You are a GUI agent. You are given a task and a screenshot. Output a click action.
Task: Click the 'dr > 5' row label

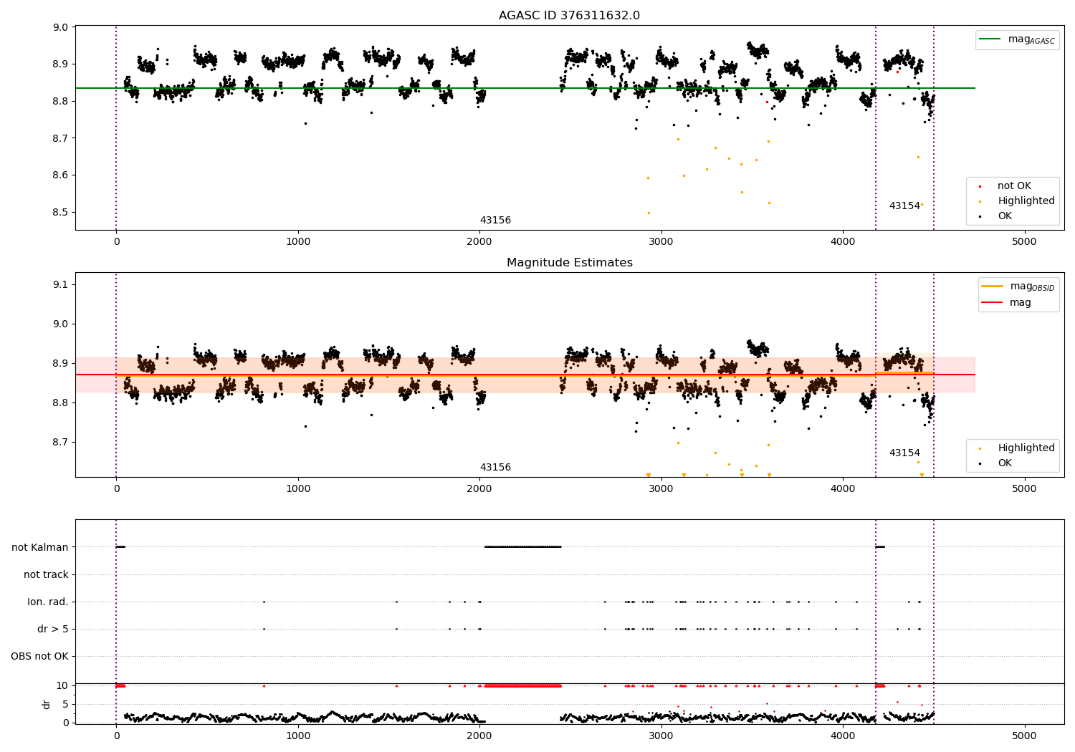point(53,630)
